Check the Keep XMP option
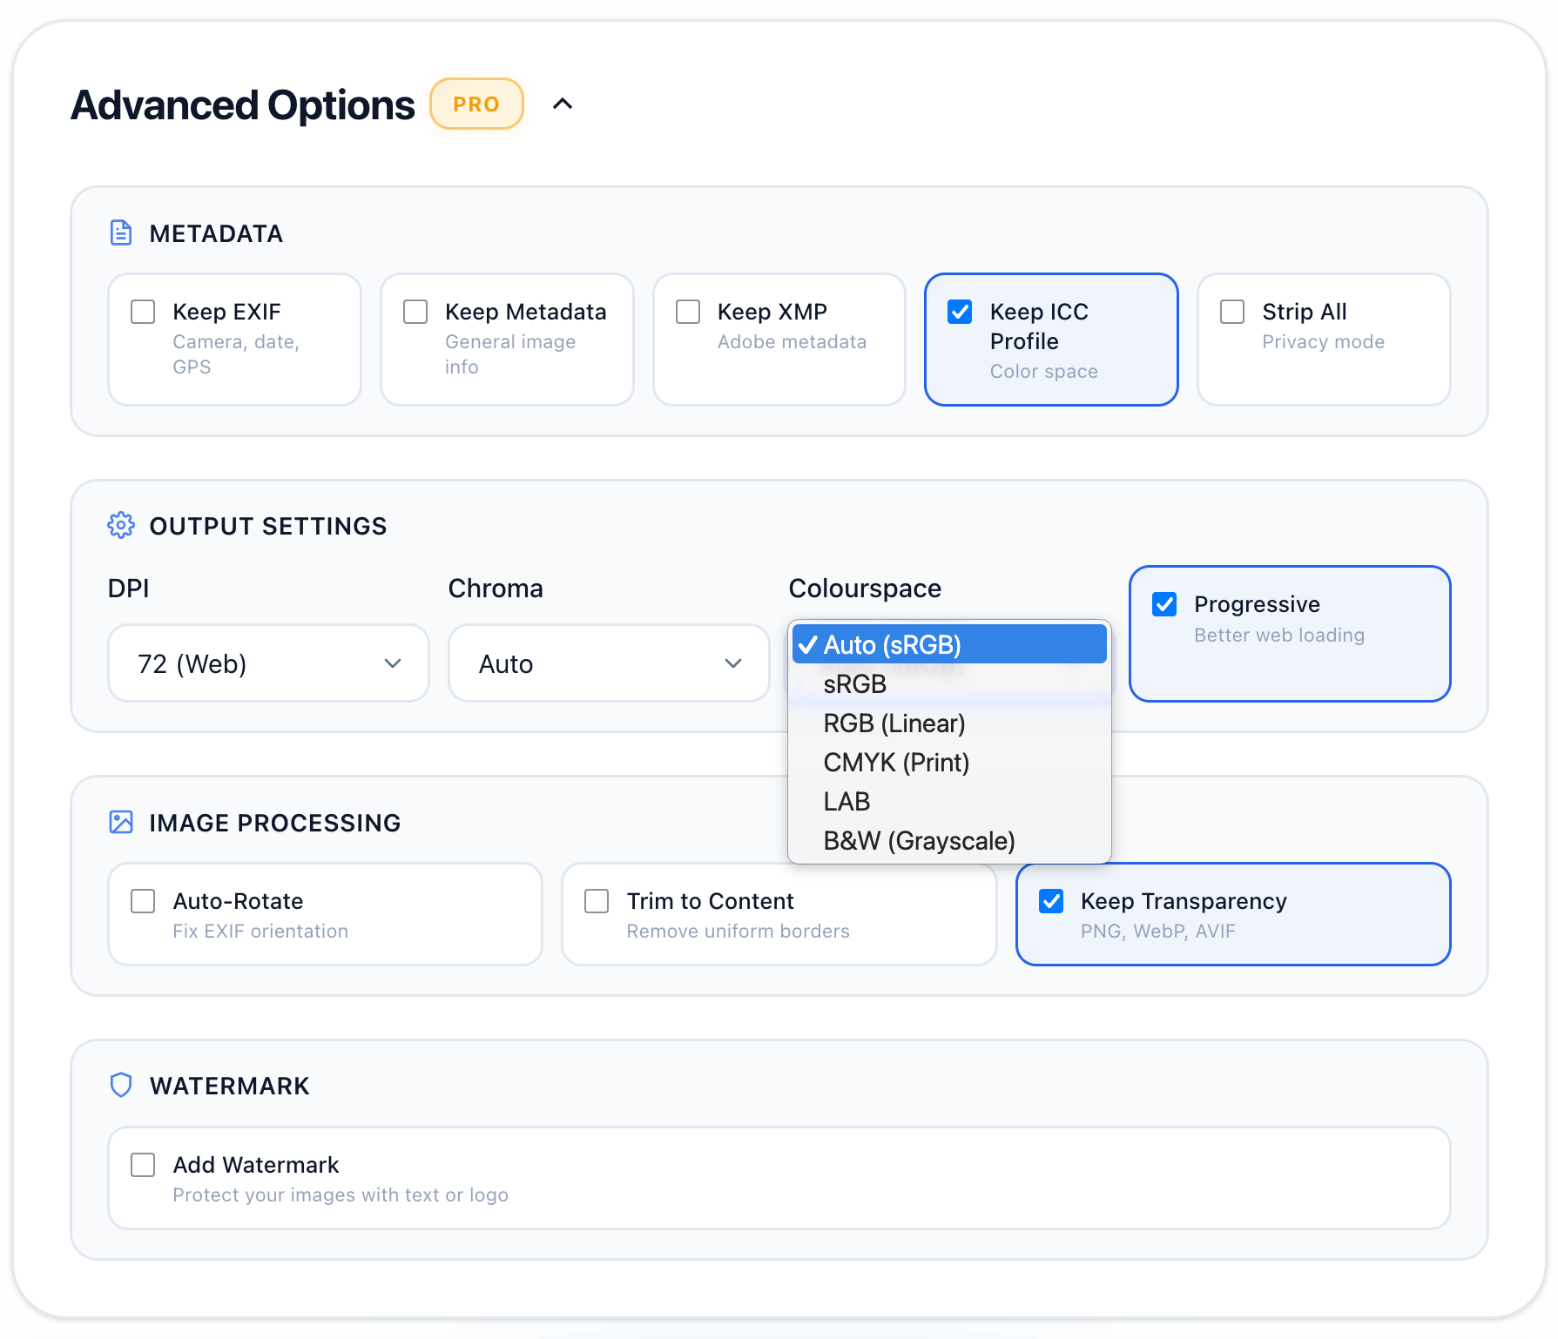The image size is (1558, 1339). (x=688, y=311)
